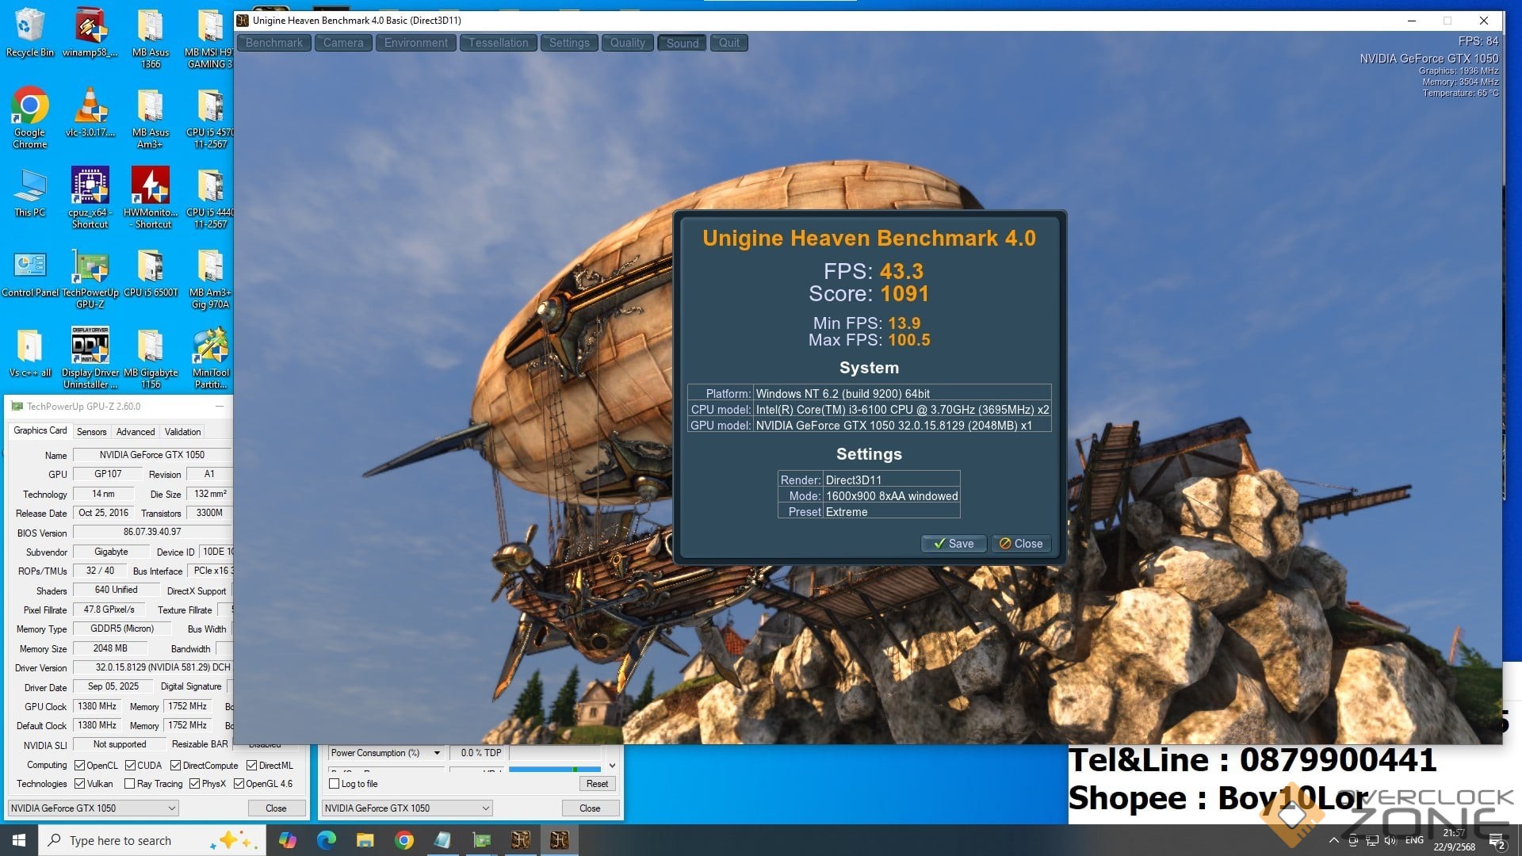This screenshot has width=1522, height=856.
Task: Click Reset button in sensors window
Action: [x=597, y=784]
